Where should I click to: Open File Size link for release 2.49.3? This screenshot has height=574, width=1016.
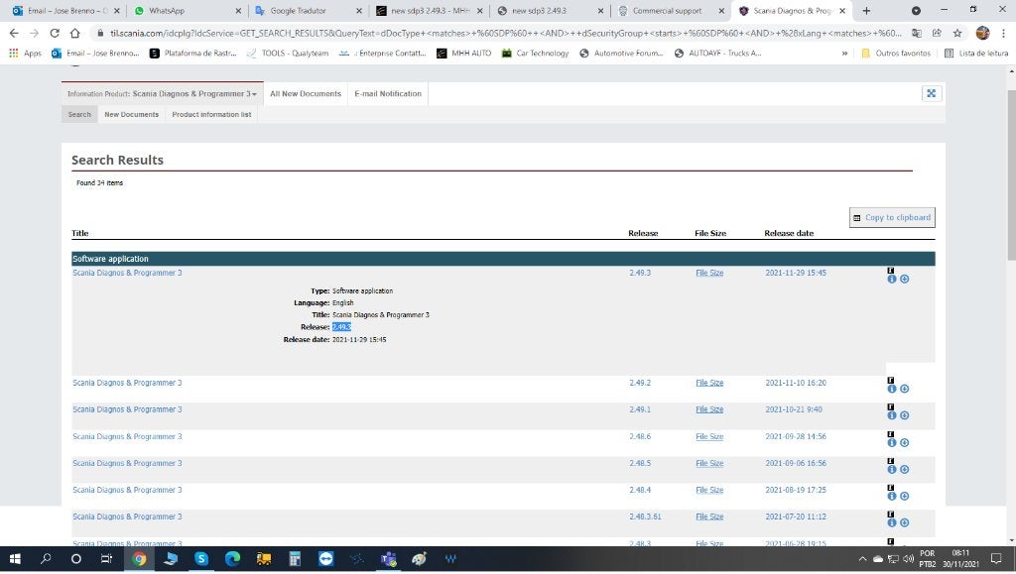point(708,273)
